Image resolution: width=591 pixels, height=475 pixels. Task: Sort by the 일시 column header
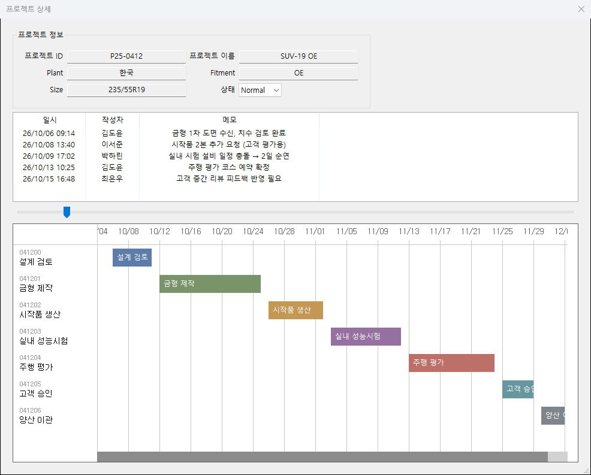tap(50, 120)
